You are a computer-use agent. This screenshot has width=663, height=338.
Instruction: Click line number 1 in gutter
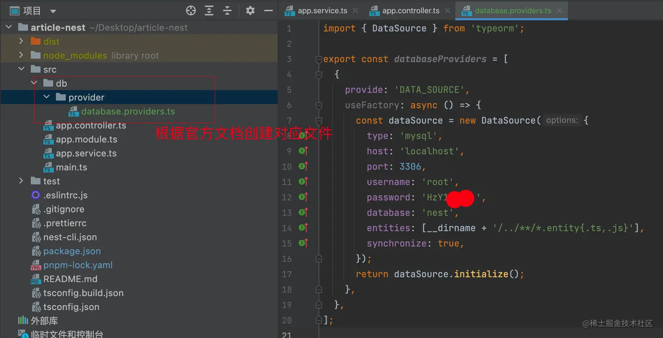289,28
